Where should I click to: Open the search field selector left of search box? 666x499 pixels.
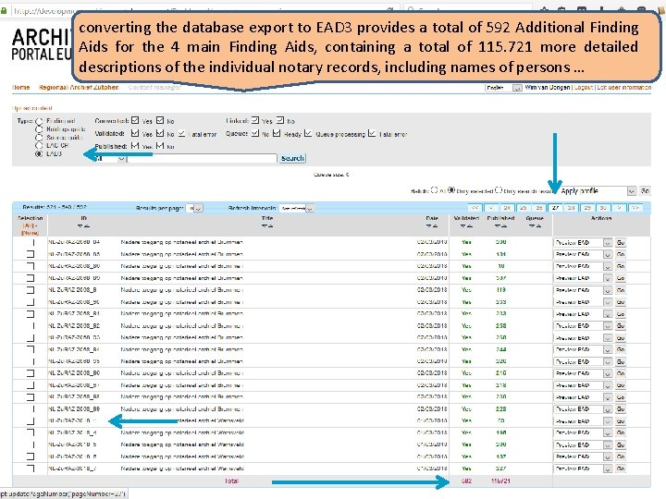[x=109, y=158]
